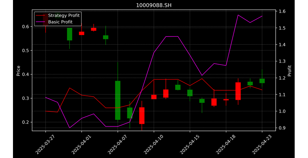The width and height of the screenshot is (308, 158).
Task: Click the Price axis label
Action: (x=18, y=71)
